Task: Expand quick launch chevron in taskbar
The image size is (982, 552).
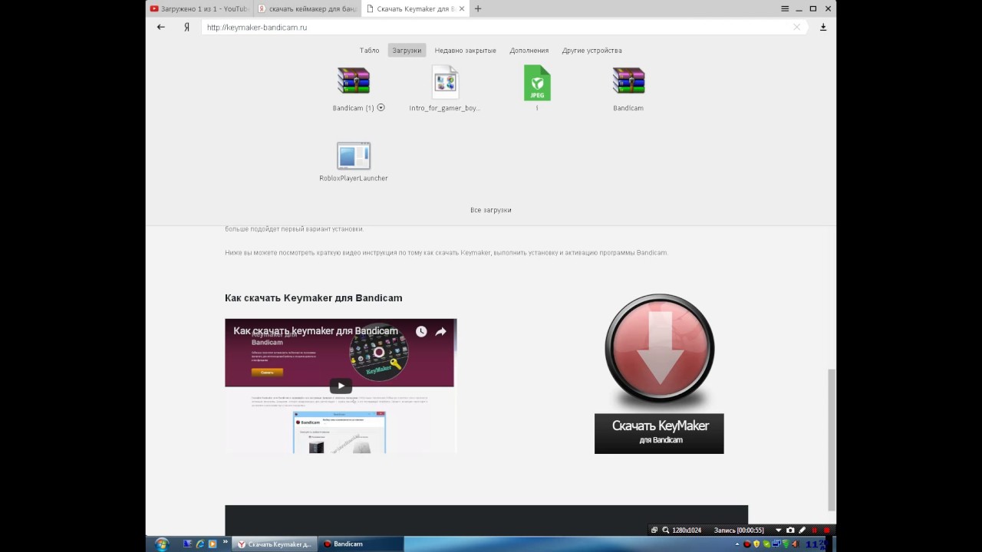Action: [x=225, y=541]
